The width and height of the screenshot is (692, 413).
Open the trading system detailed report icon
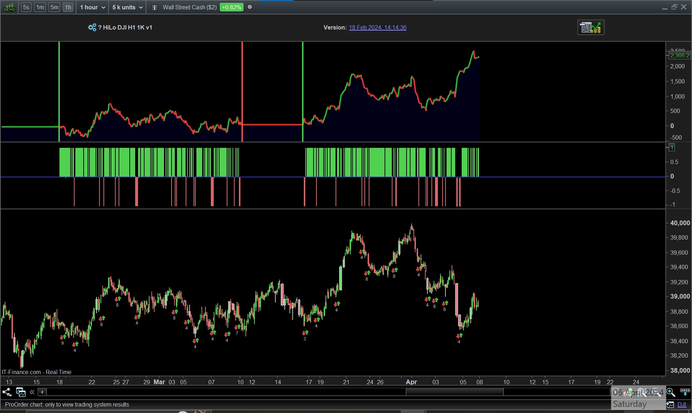(590, 27)
